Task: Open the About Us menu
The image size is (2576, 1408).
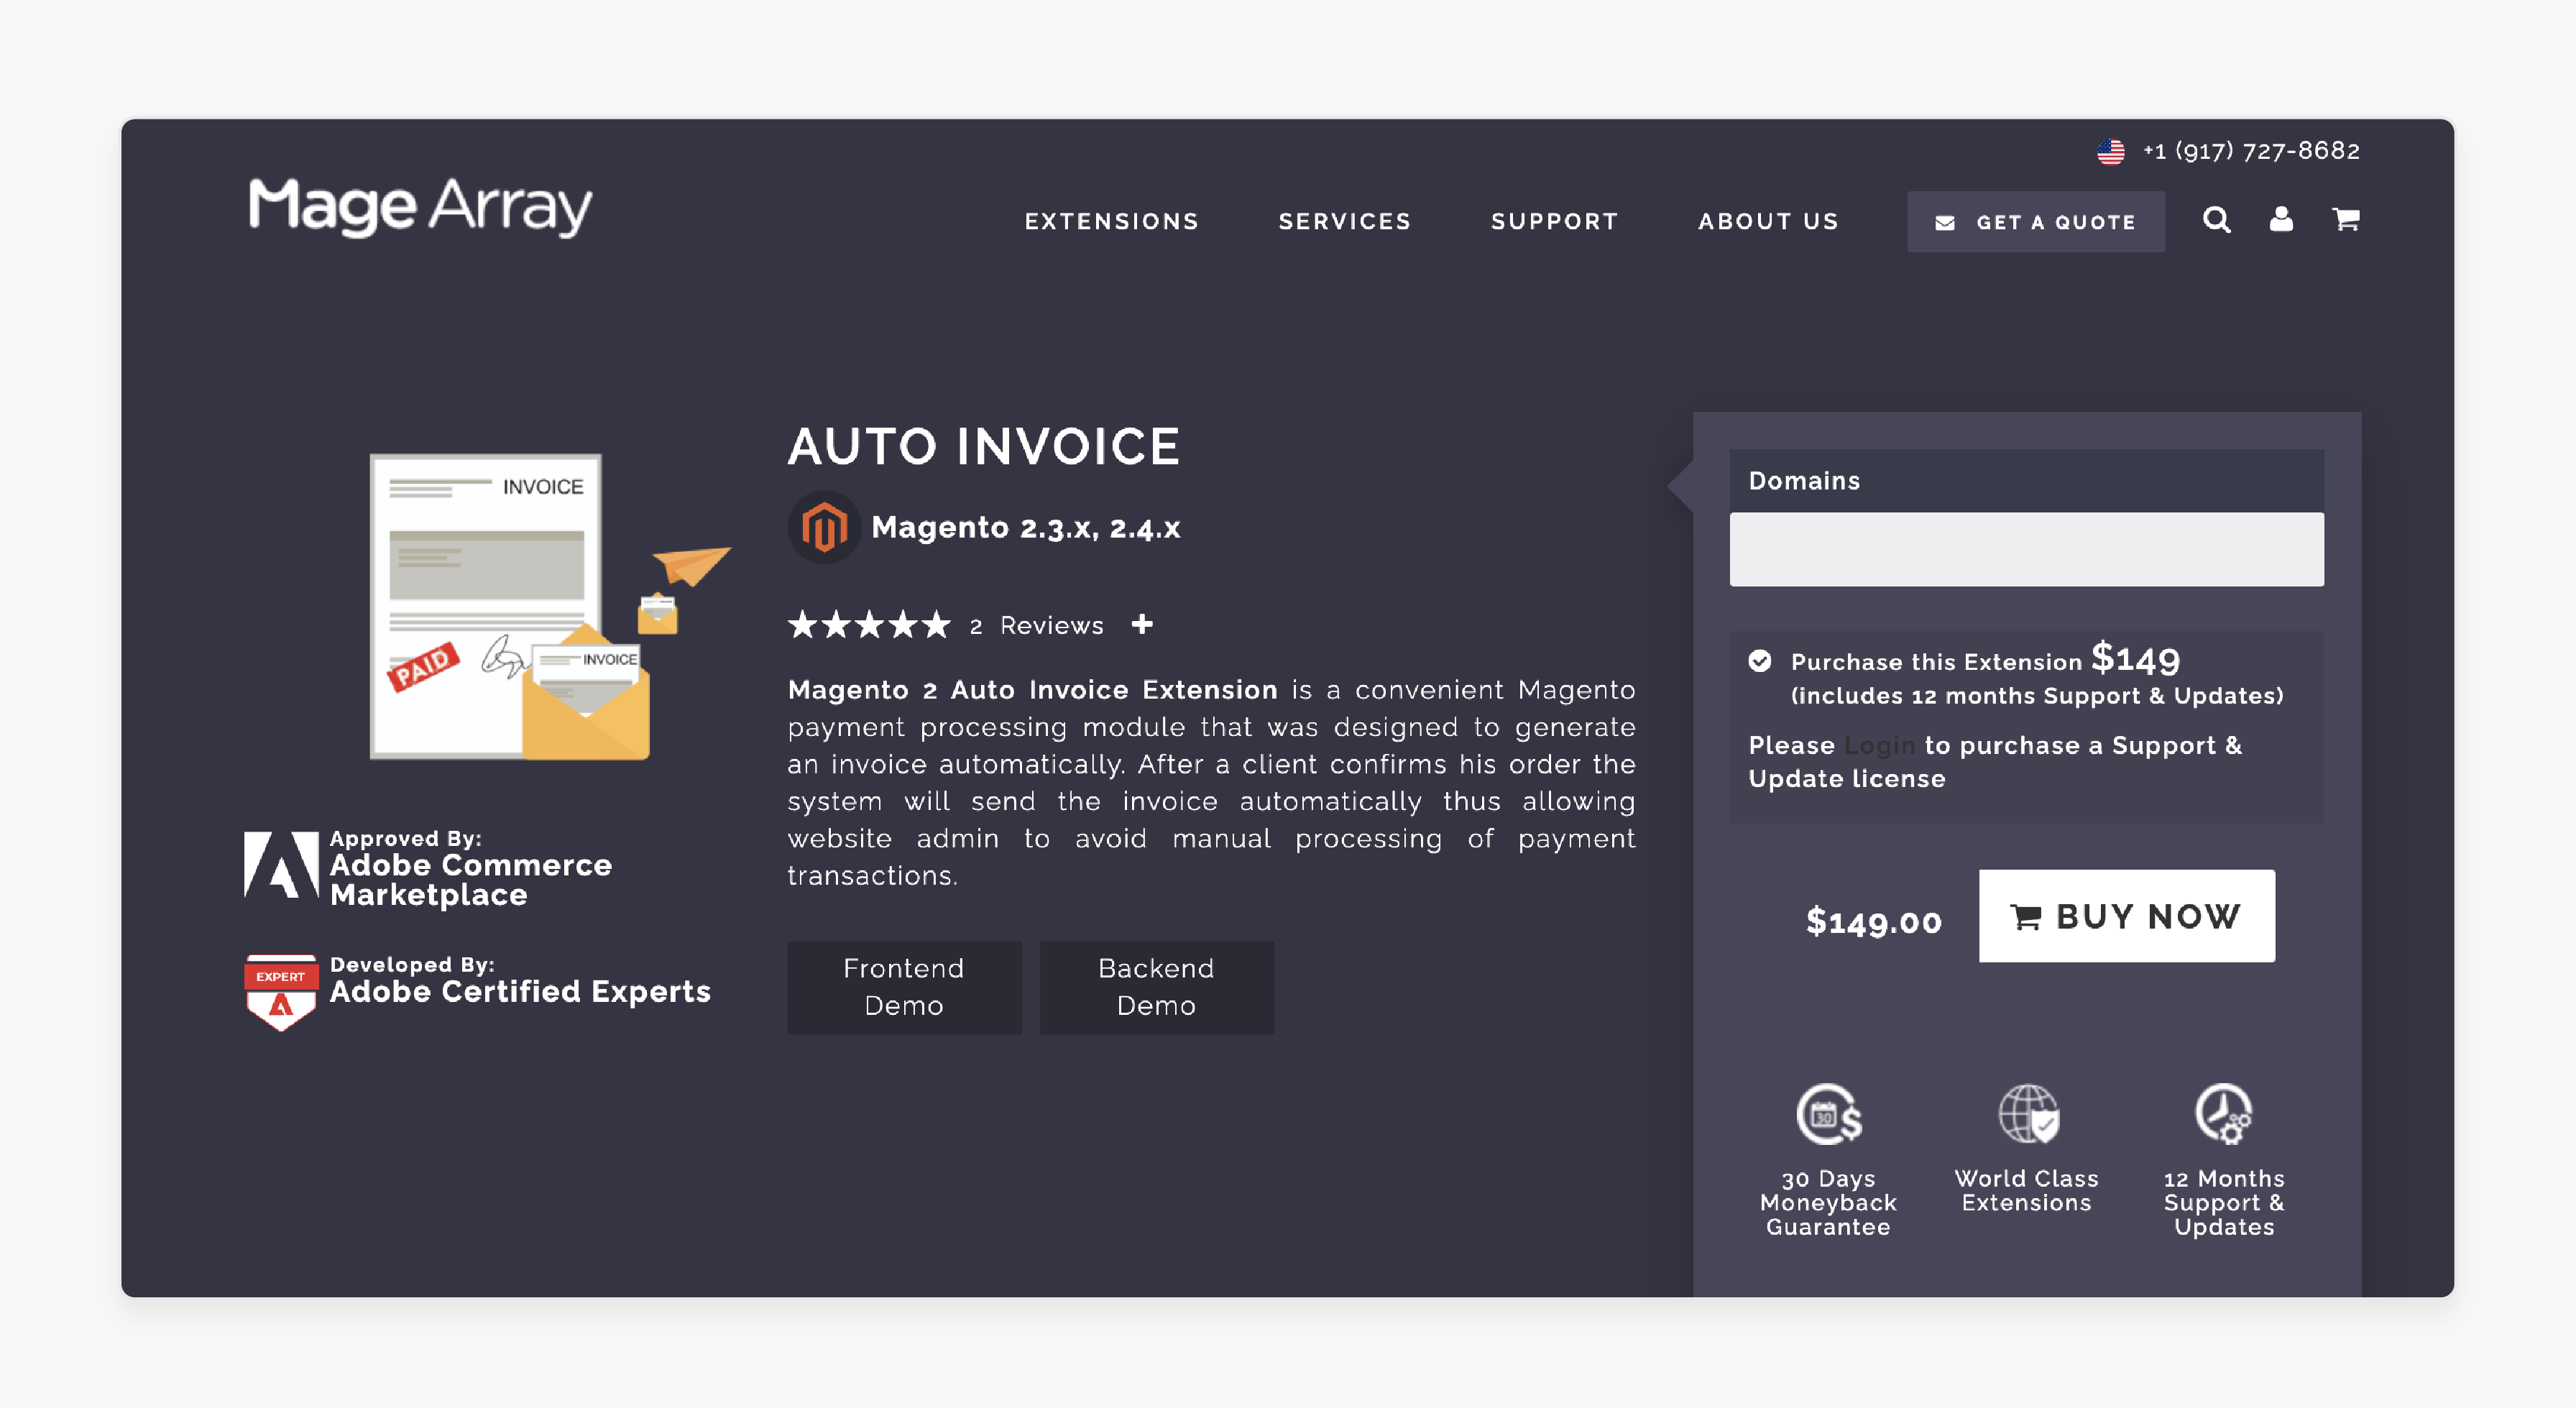Action: pos(1768,221)
